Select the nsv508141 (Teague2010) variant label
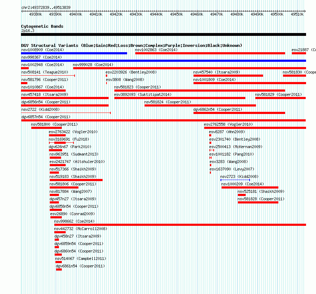Screen dimensions: 316x294 [45, 72]
